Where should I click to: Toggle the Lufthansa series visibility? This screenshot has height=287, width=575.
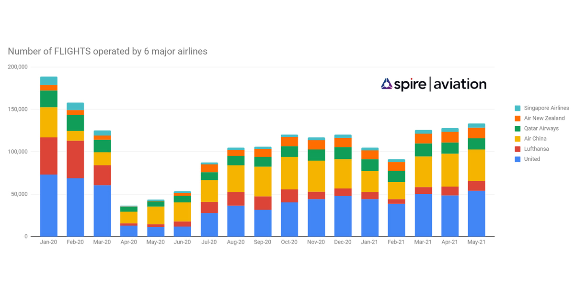tap(536, 149)
